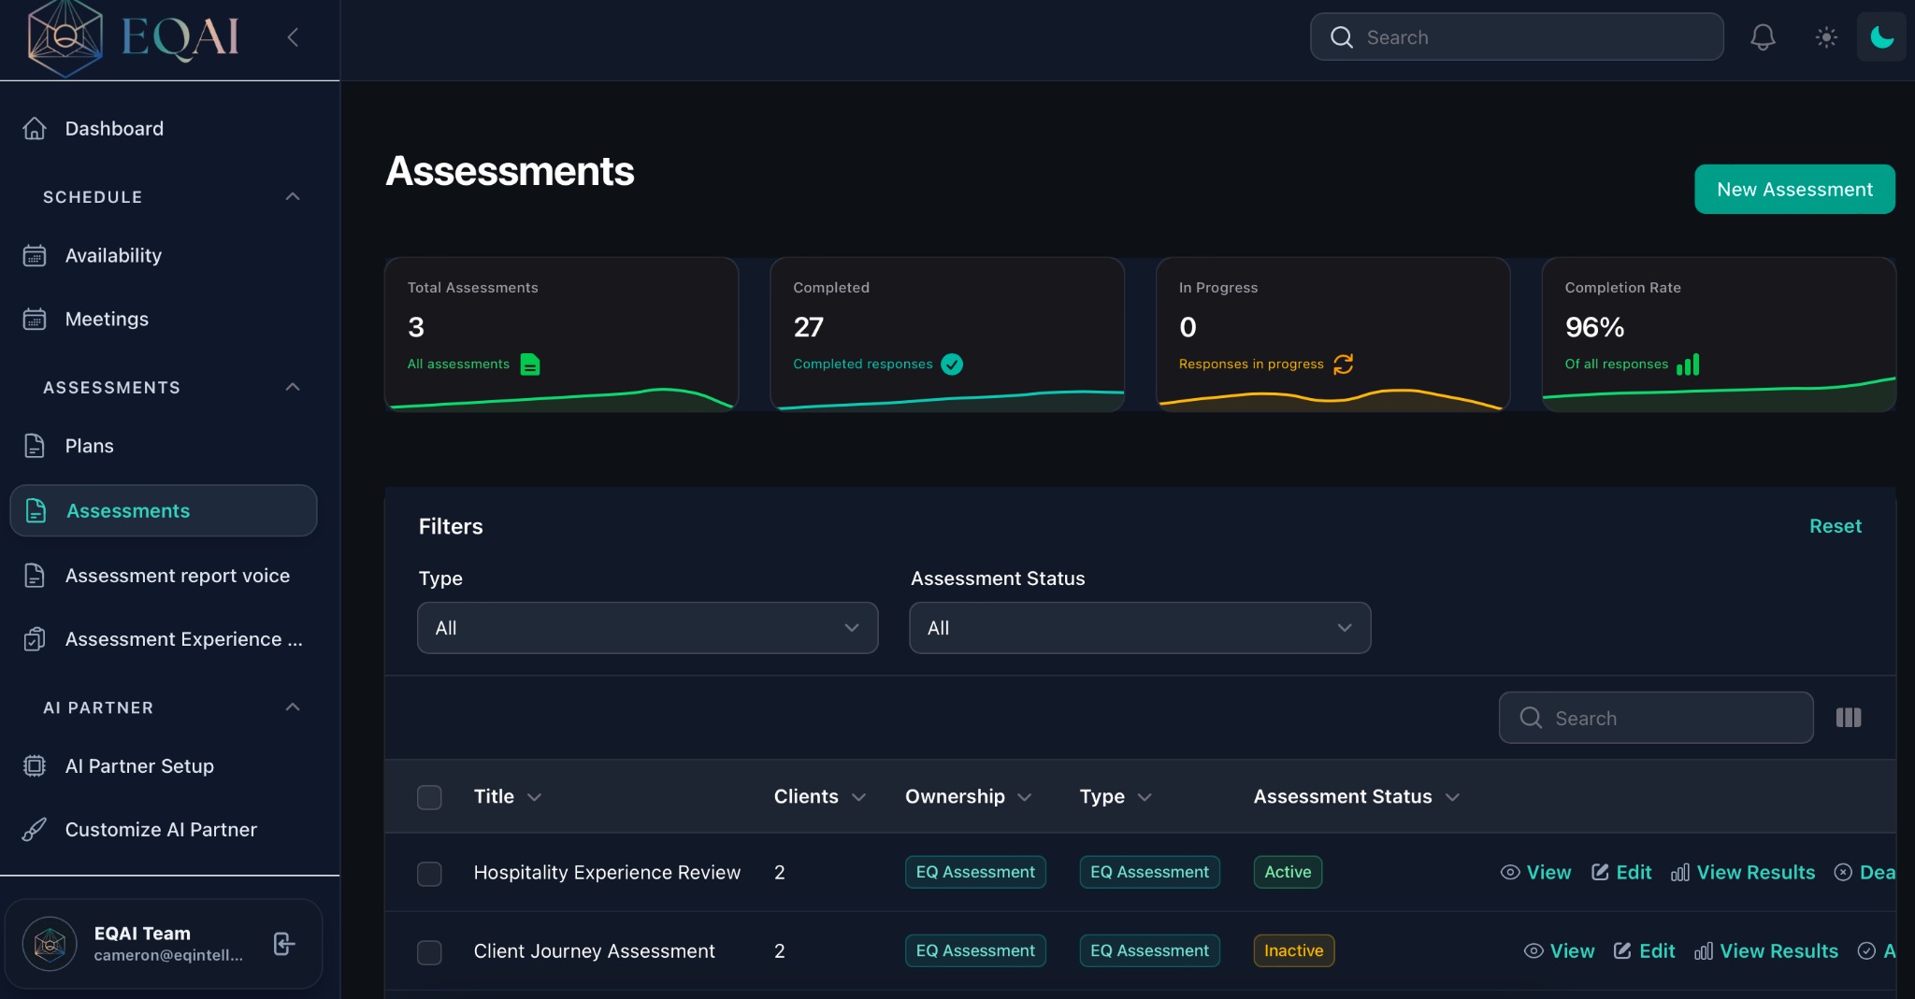Sort by Ownership column
The height and width of the screenshot is (999, 1915).
pos(968,796)
